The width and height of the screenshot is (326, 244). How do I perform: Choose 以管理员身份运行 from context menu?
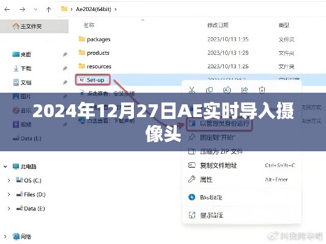click(219, 124)
